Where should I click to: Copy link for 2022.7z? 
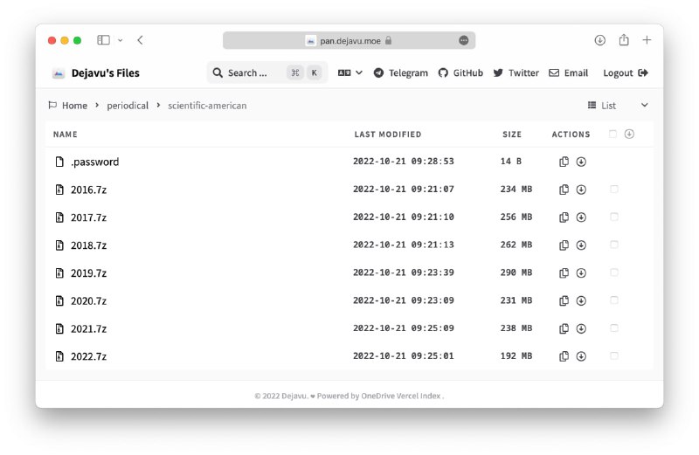564,356
